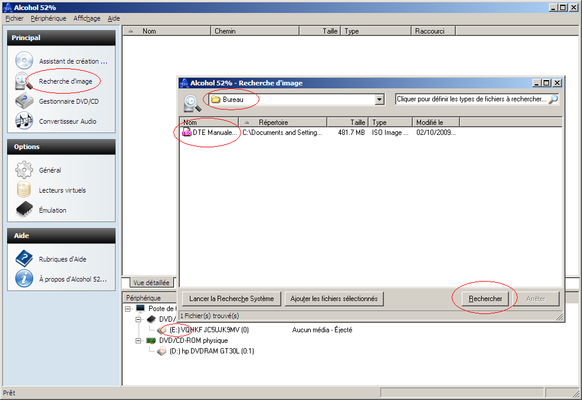Click the Alcohol 52% icon in the main title bar
The image size is (582, 400).
[8, 8]
